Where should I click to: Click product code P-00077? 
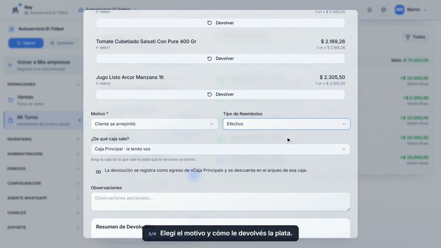(x=103, y=48)
